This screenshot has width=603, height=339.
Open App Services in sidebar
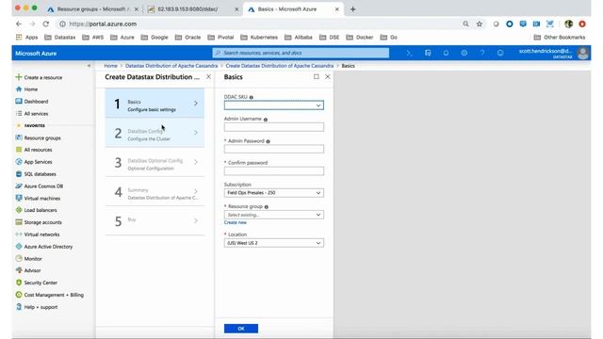(34, 162)
